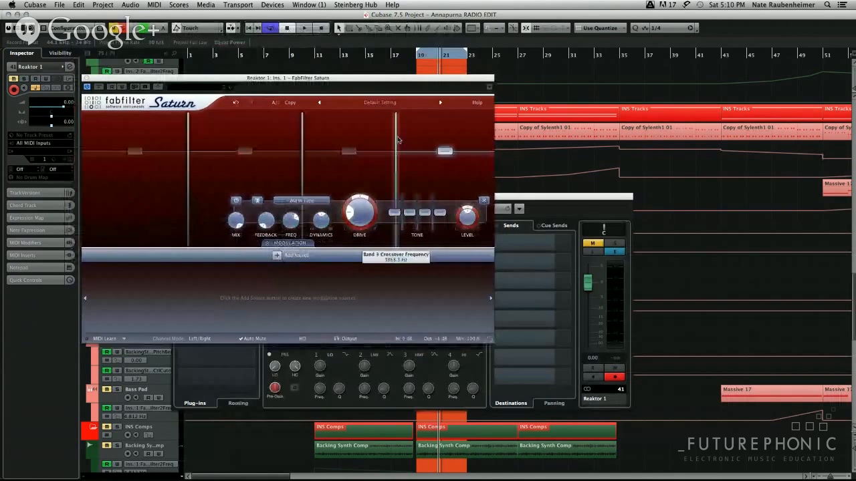Mute the Bass Pad track
This screenshot has height=481, width=856.
[107, 389]
